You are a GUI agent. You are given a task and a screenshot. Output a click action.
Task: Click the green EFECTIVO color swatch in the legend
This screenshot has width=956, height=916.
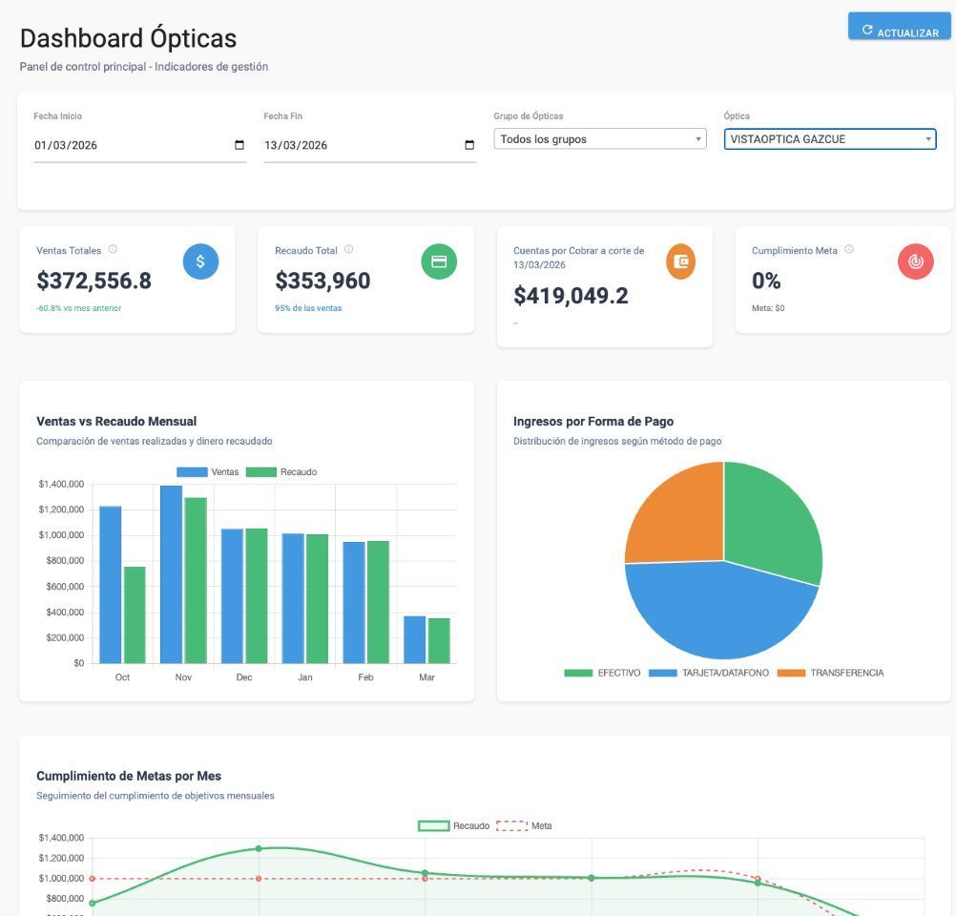click(576, 672)
